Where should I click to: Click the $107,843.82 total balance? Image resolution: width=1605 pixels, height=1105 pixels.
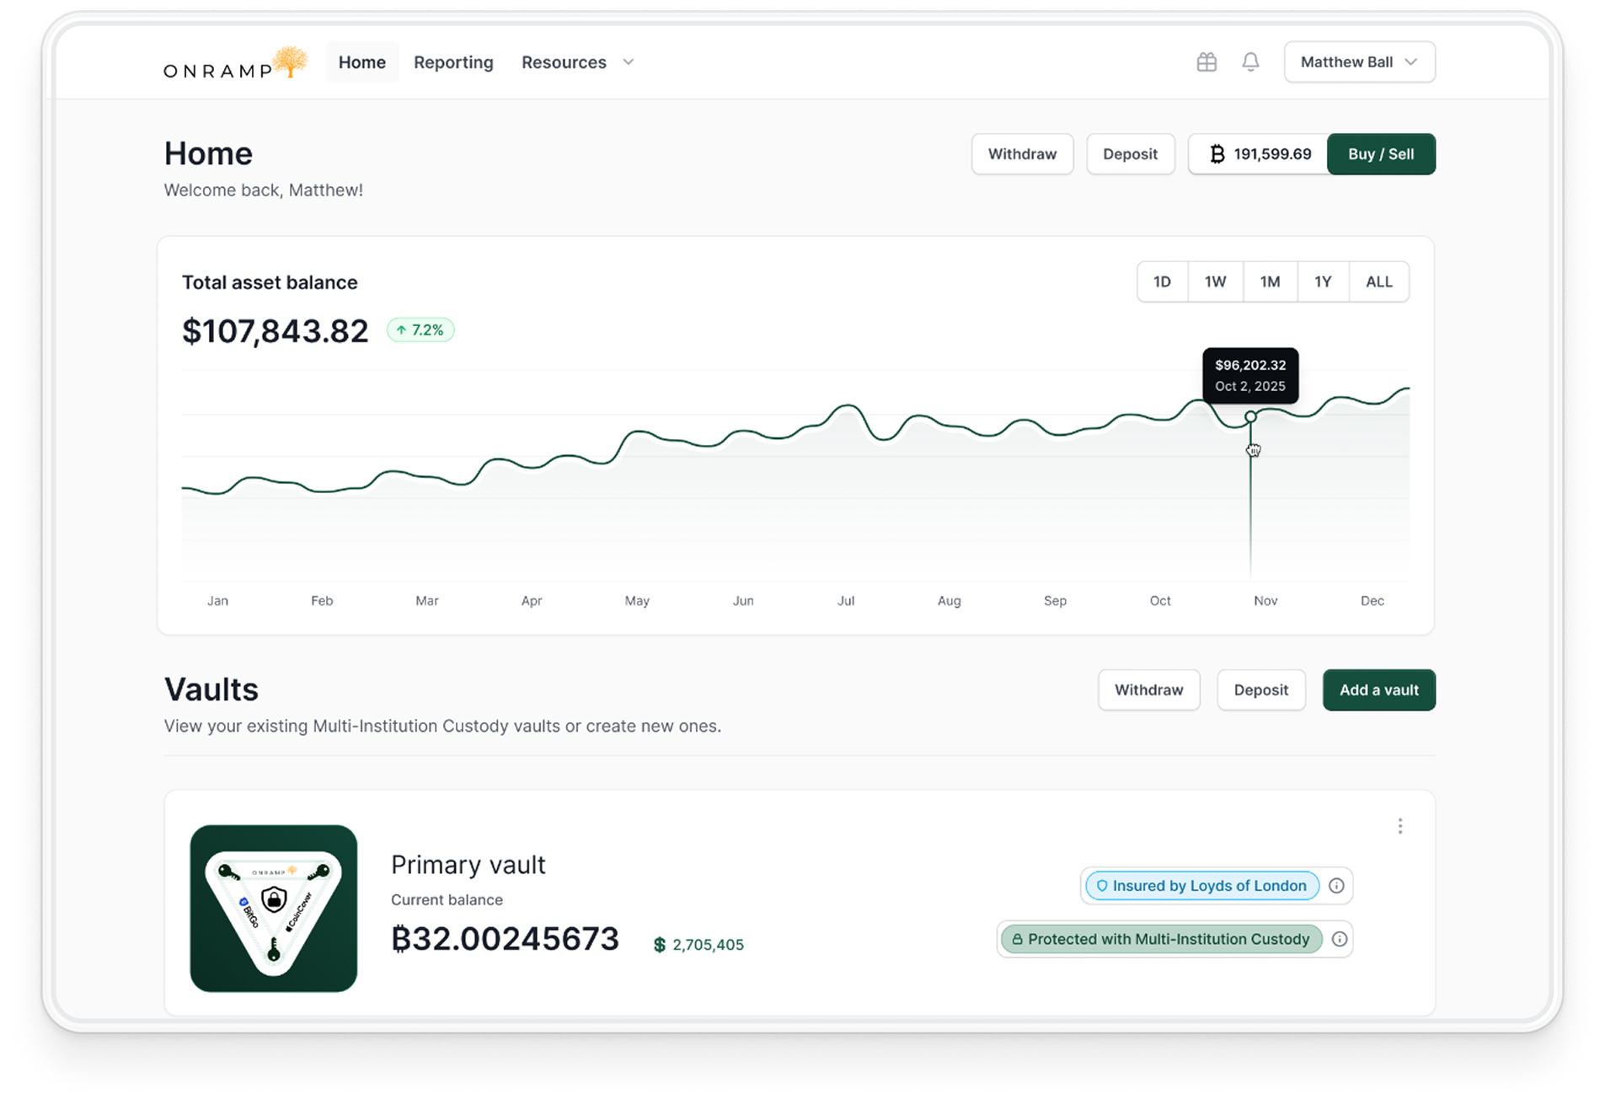(276, 330)
